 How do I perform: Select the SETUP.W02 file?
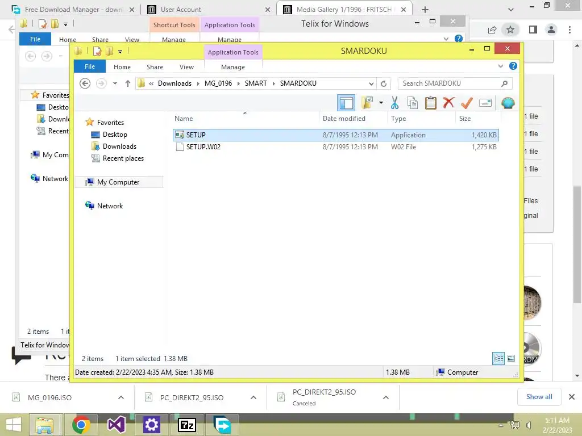coord(335,147)
